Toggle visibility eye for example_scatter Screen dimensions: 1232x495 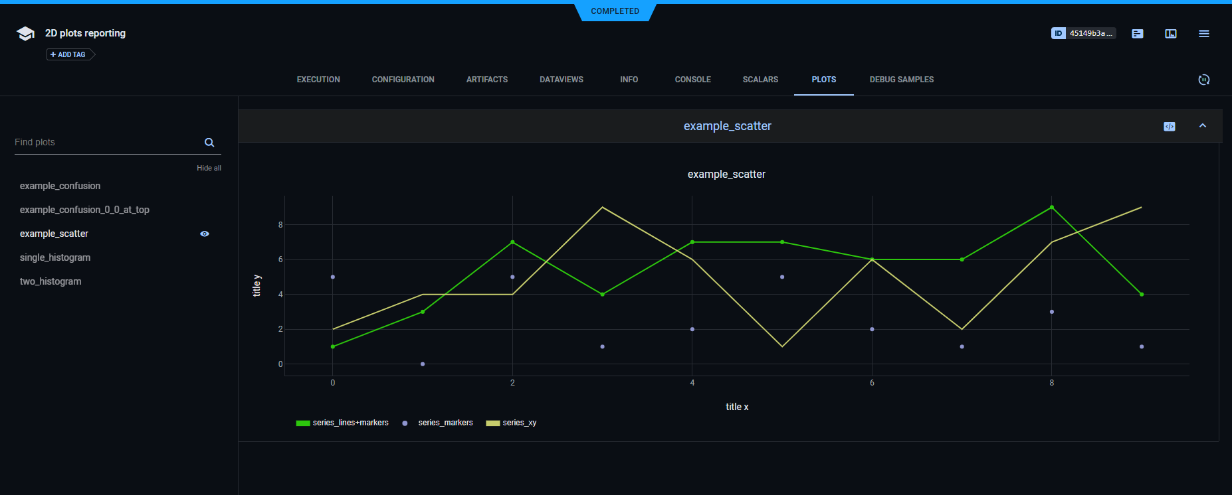(205, 234)
